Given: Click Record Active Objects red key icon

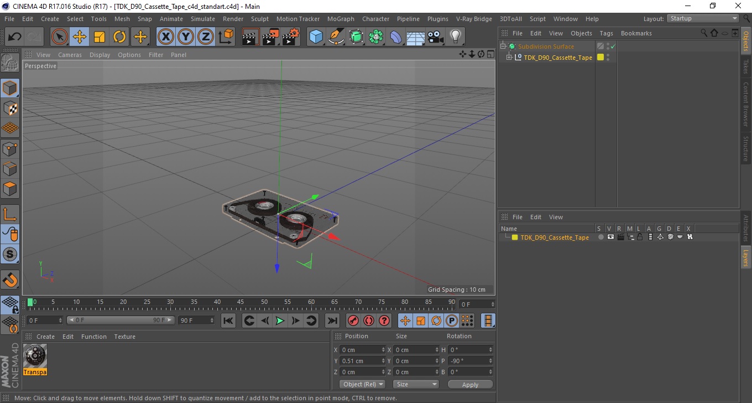Looking at the screenshot, I should point(353,321).
